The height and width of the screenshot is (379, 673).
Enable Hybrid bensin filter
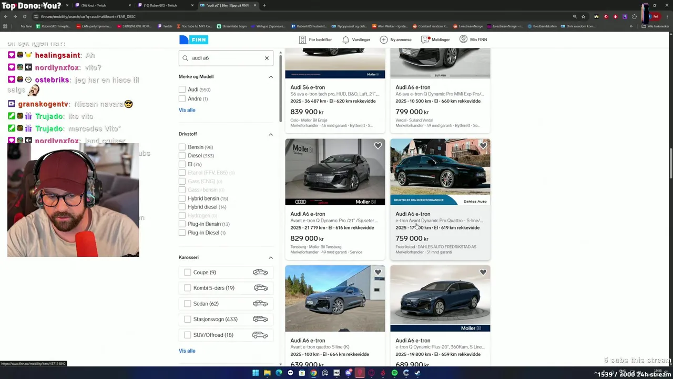(x=182, y=198)
